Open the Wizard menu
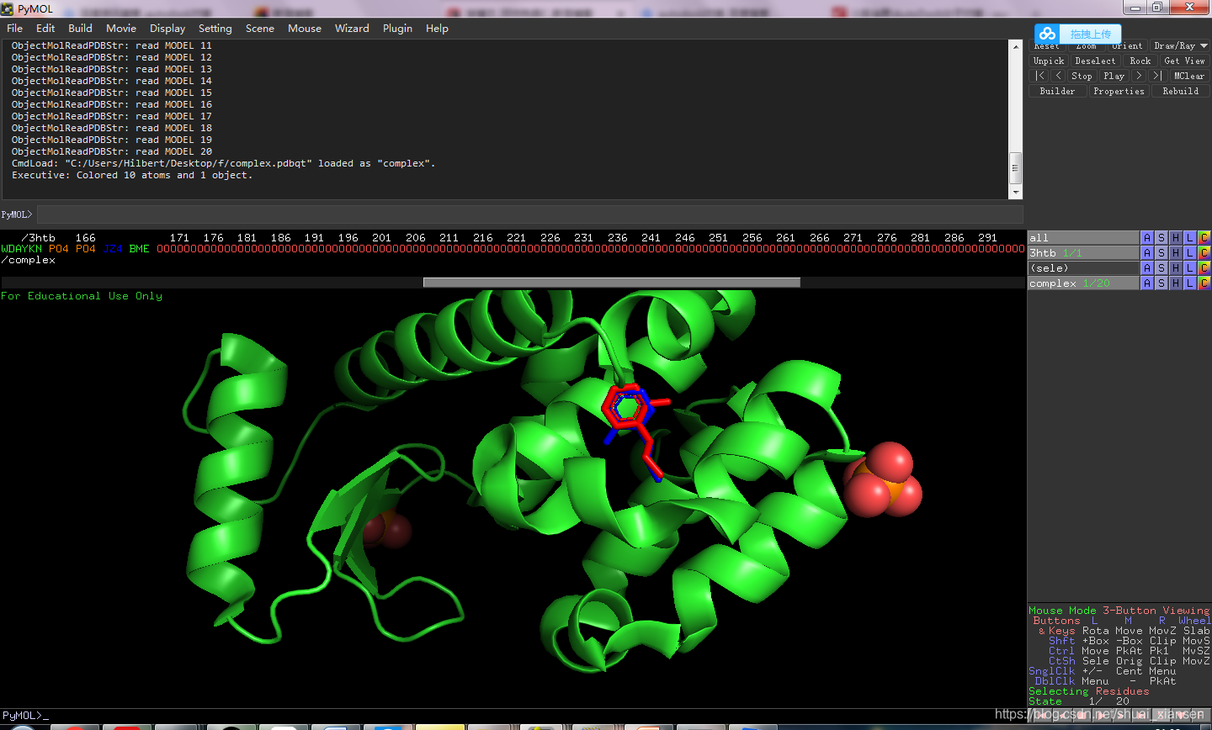 pos(352,28)
